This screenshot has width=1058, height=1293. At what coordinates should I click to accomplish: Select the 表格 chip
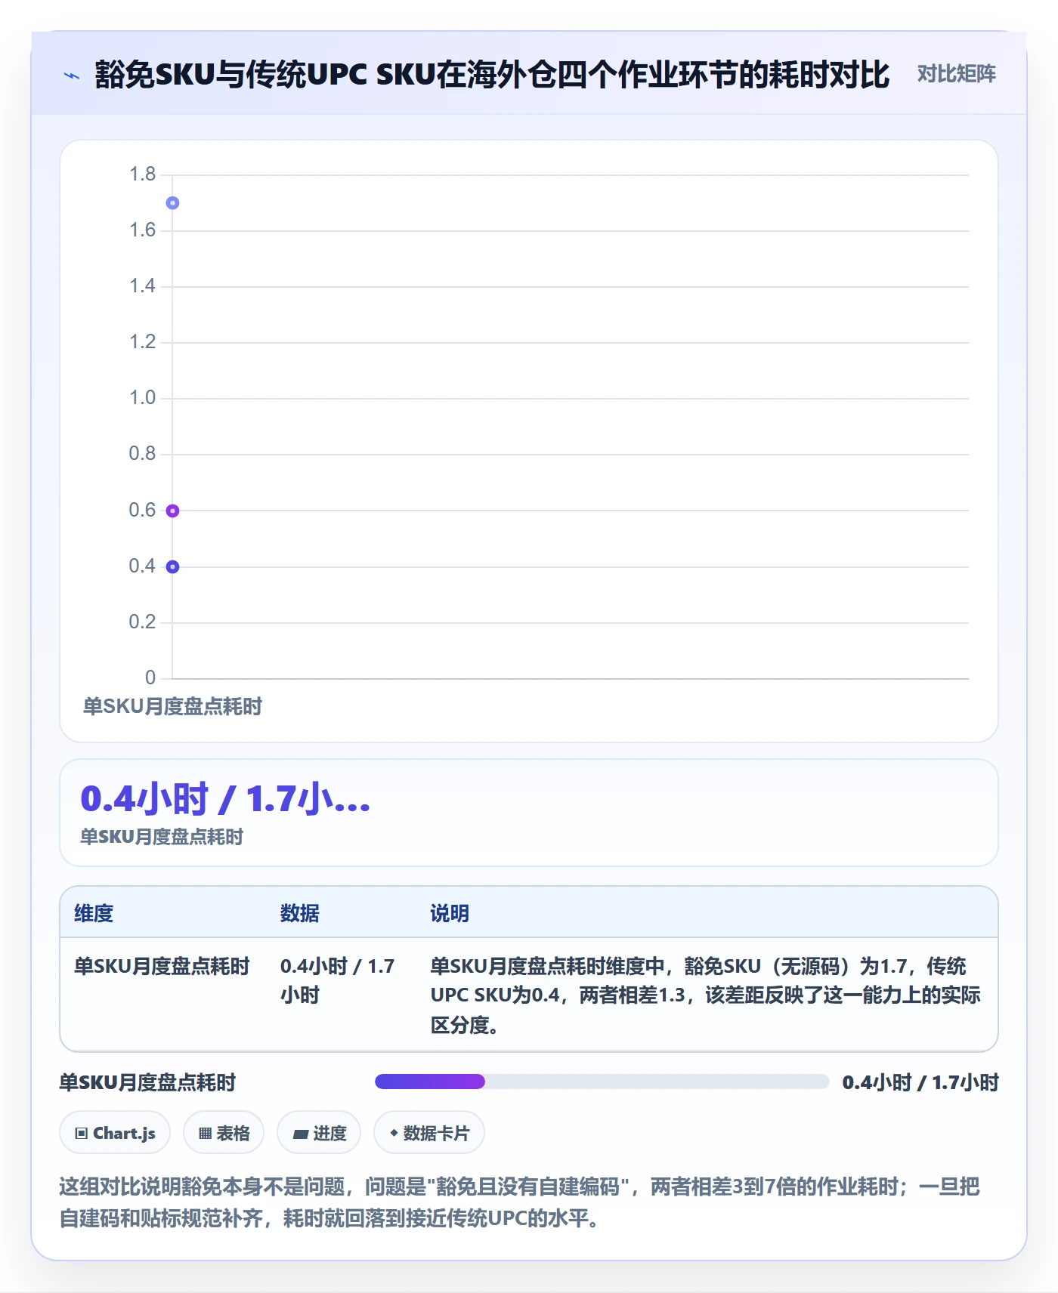pyautogui.click(x=224, y=1133)
